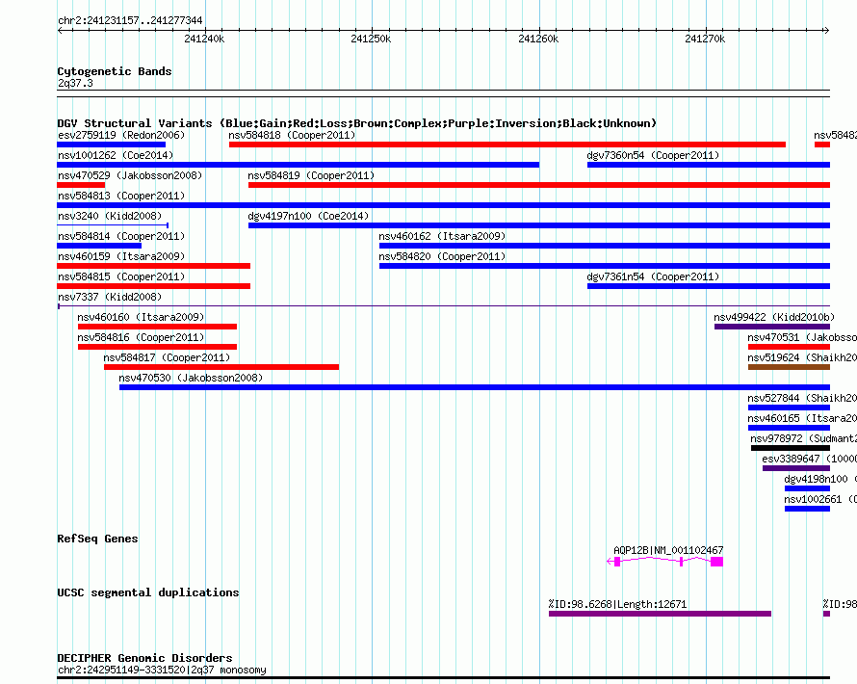Open the dgv7360n54 (Cooper2011) variant
This screenshot has width=857, height=684.
(x=709, y=165)
